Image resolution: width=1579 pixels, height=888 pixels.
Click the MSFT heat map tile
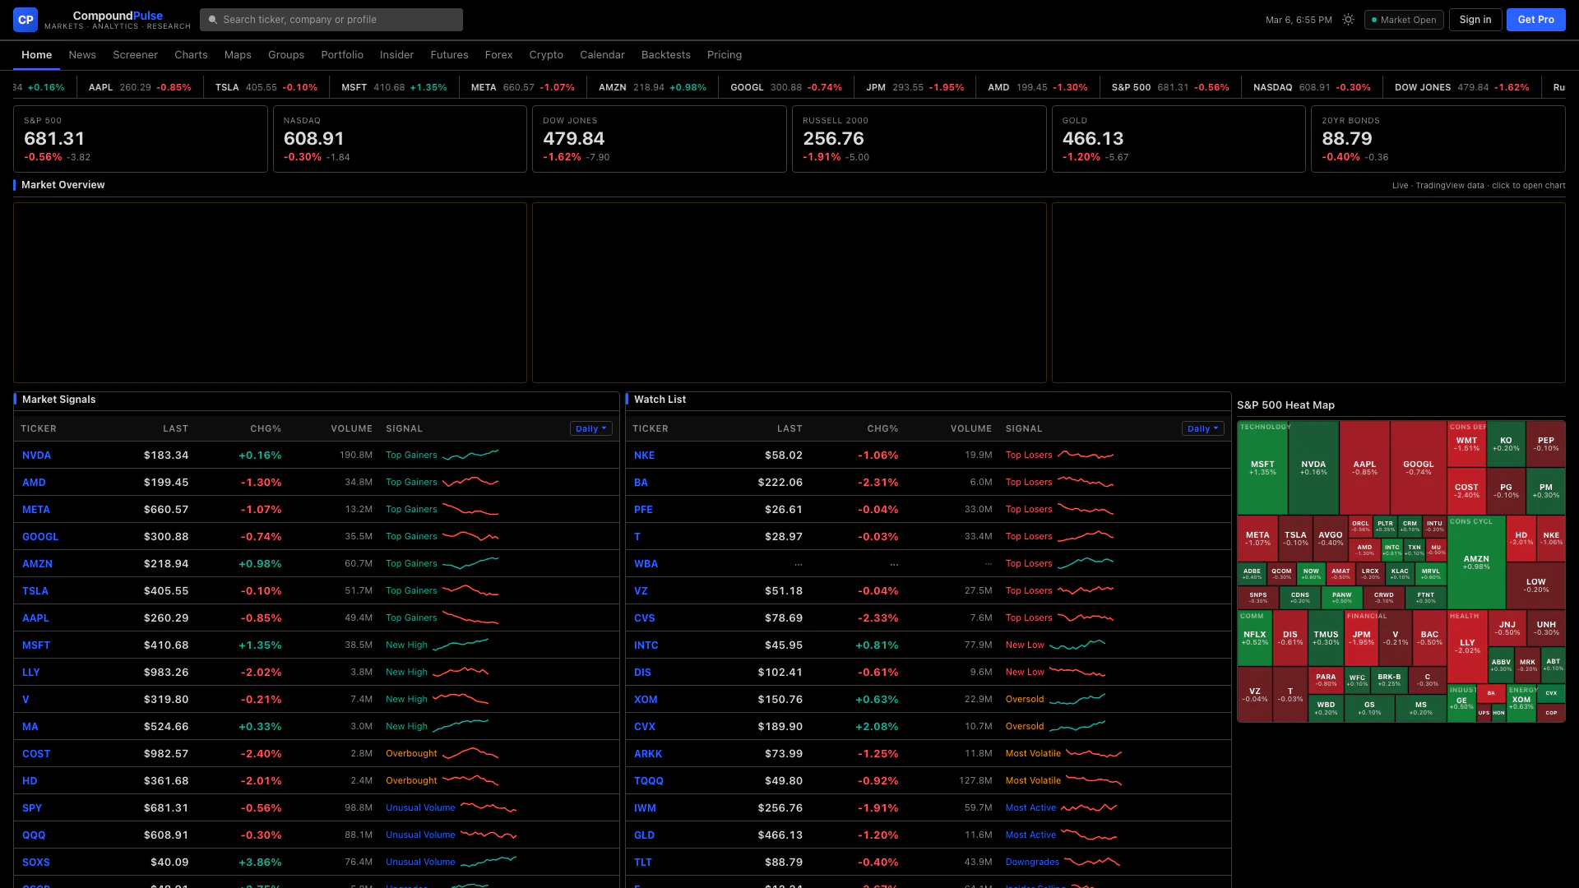(1262, 467)
